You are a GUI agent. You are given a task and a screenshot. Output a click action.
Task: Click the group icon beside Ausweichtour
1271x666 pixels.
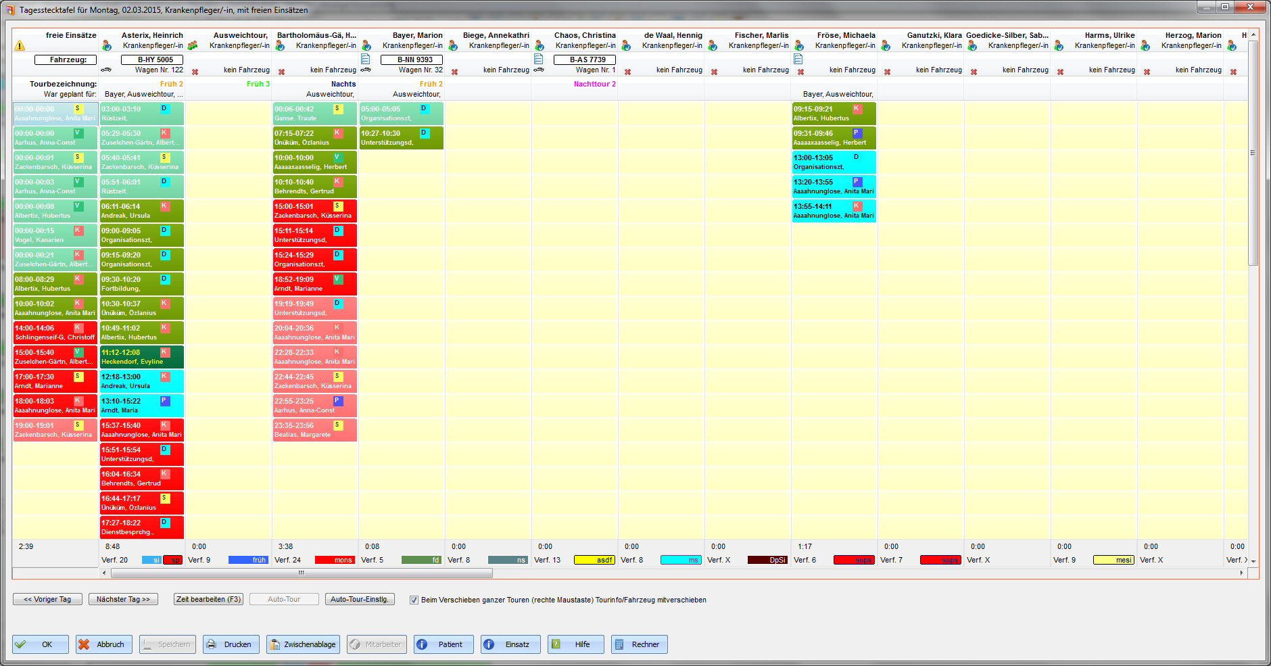tap(193, 46)
